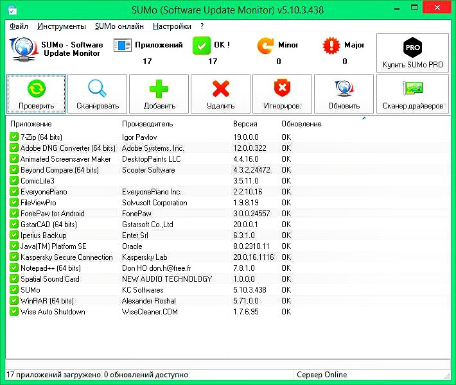This screenshot has width=456, height=385.
Task: Click the status icon for FonePaw for Android
Action: click(x=14, y=213)
